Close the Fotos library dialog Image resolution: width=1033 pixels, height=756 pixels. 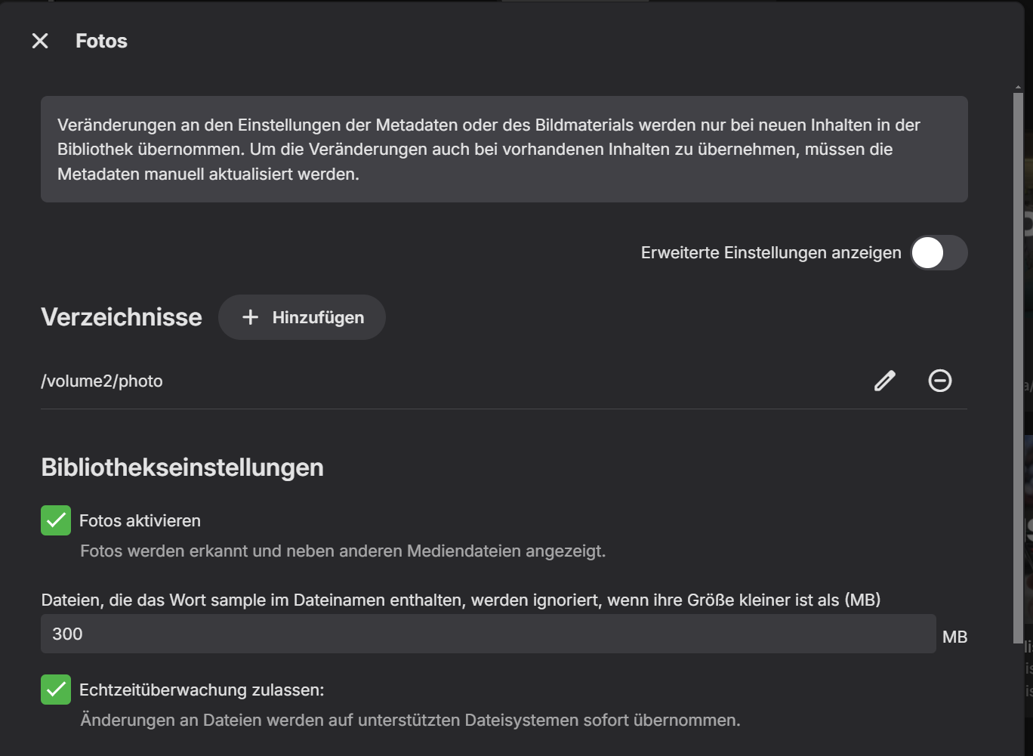coord(40,41)
